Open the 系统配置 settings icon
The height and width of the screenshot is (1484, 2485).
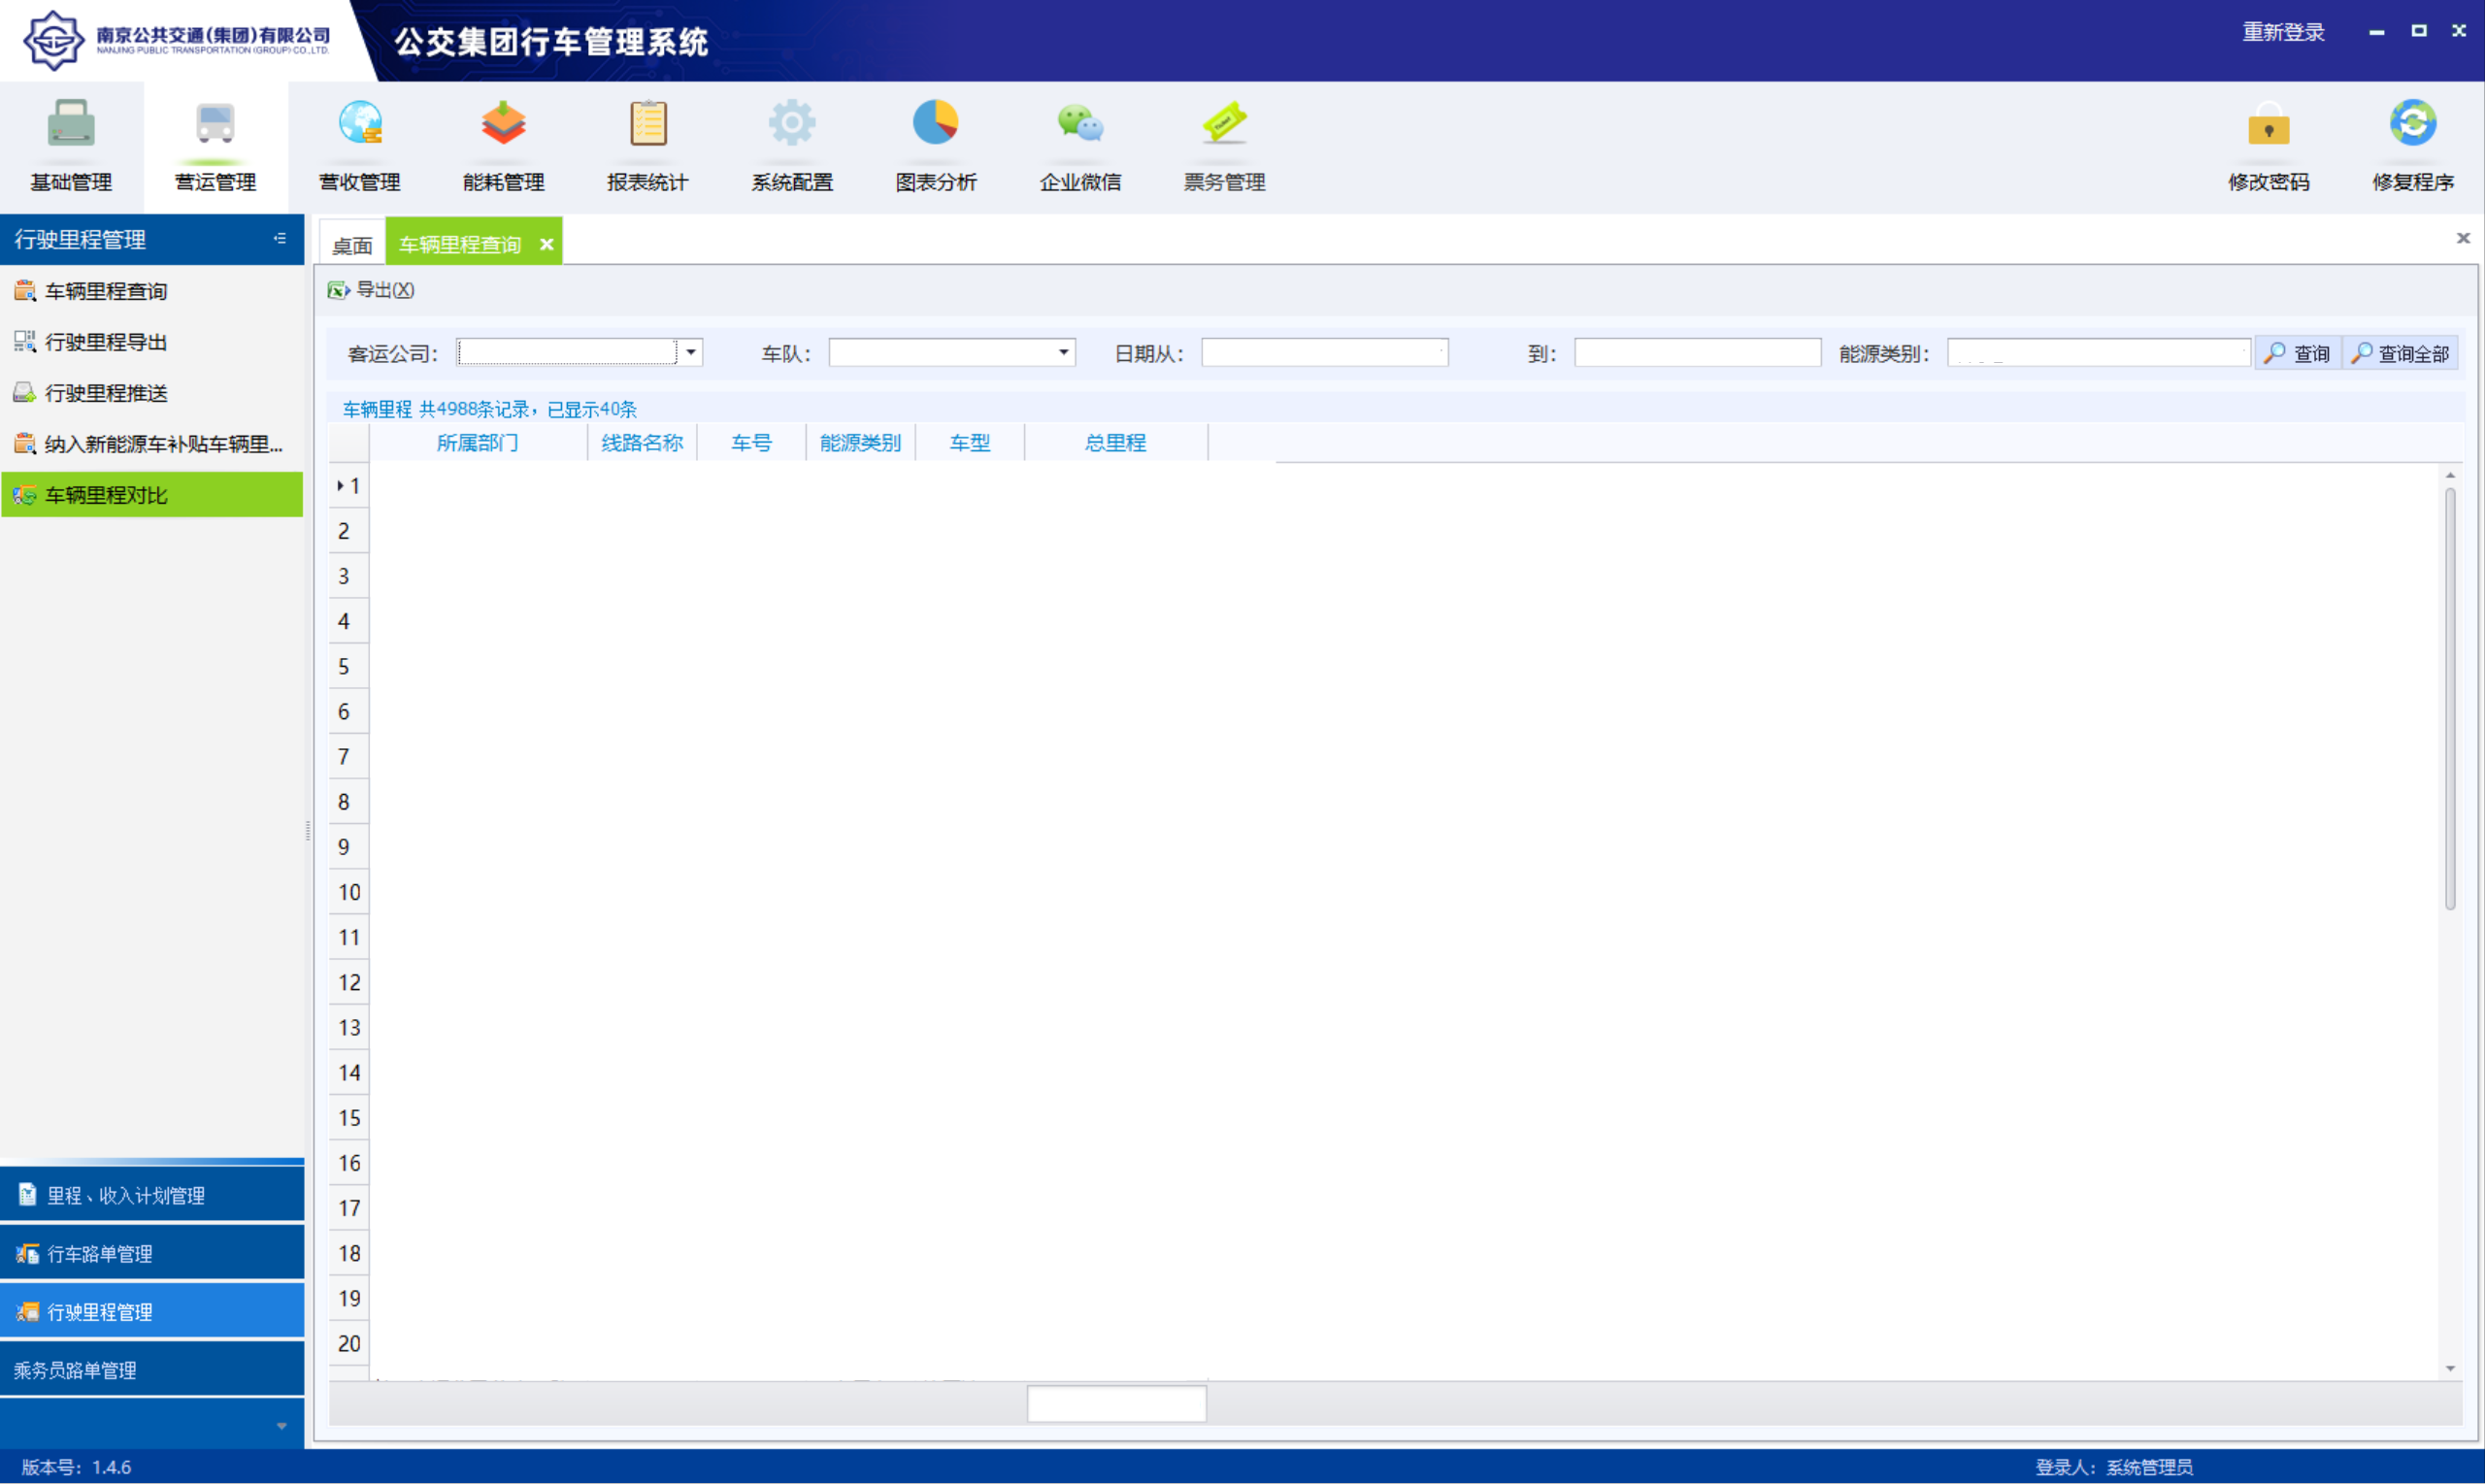pos(791,140)
